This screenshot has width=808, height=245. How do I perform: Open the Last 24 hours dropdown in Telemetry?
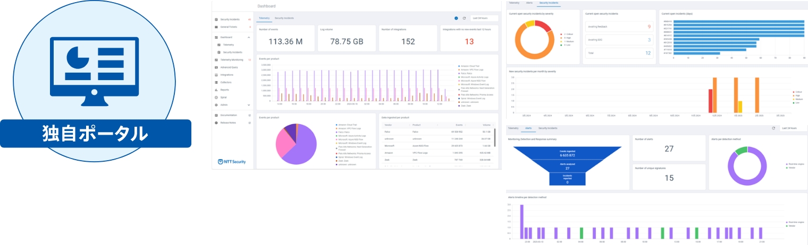(x=484, y=18)
